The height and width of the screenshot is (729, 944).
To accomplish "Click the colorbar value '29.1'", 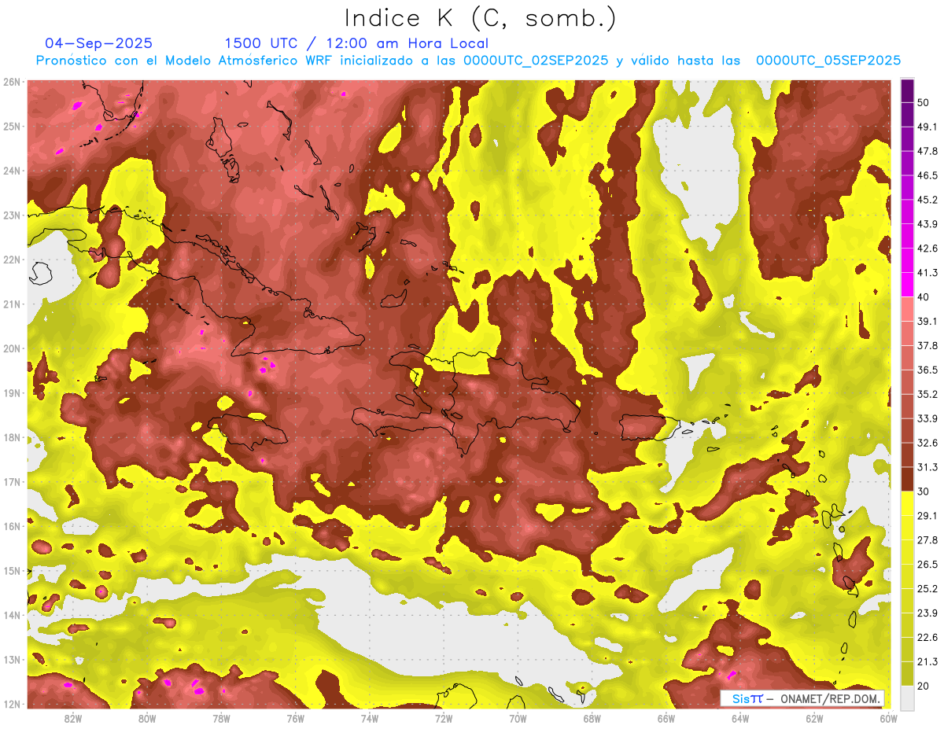I will pos(927,515).
